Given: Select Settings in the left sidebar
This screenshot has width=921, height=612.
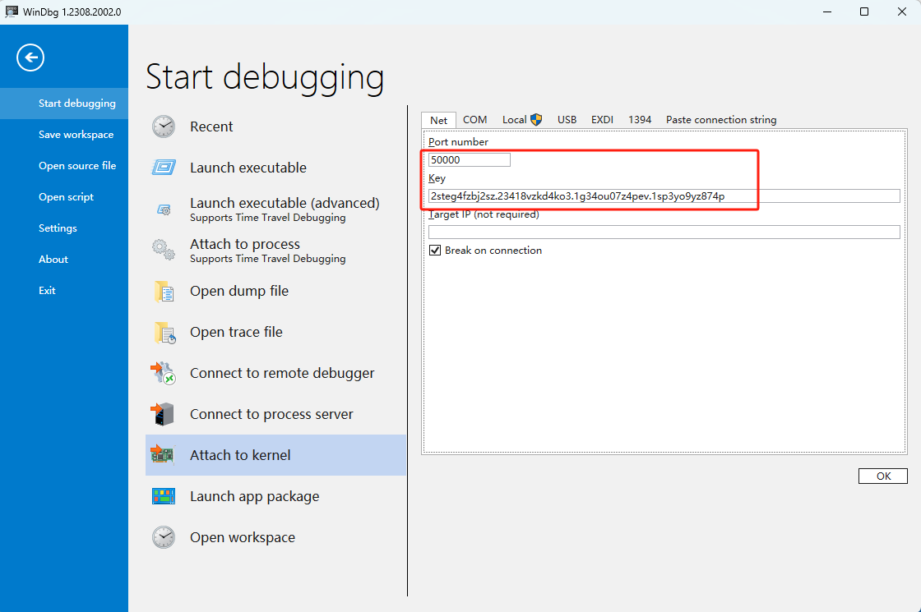Looking at the screenshot, I should pos(58,228).
